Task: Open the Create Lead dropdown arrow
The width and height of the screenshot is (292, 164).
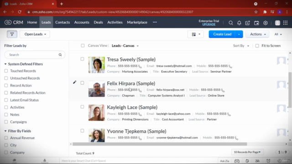Action: (239, 34)
